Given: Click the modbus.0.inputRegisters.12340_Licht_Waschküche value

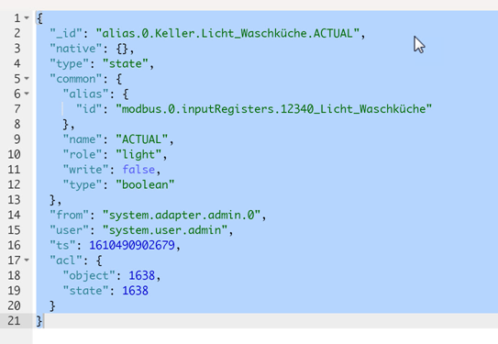Looking at the screenshot, I should (274, 109).
